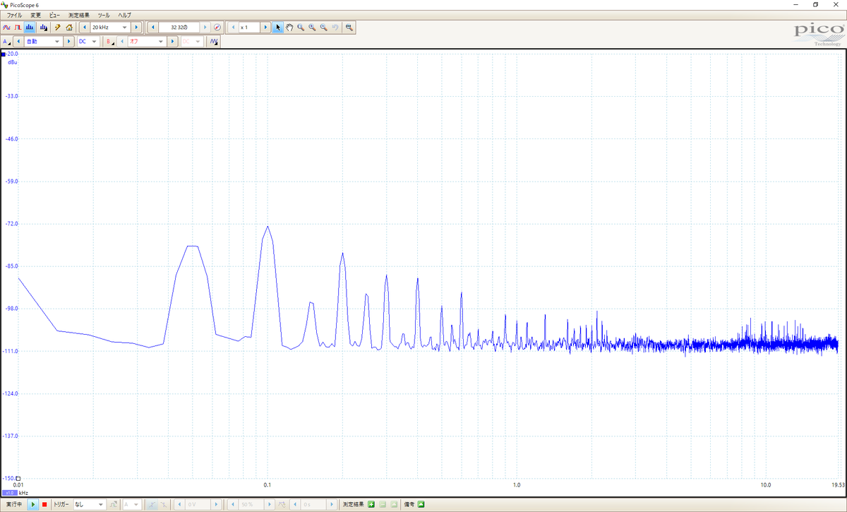Click the auto setup lightning icon
Image resolution: width=847 pixels, height=512 pixels.
pos(57,27)
